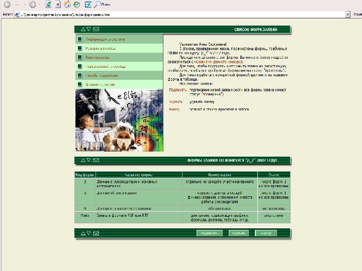Click up triangle in Формы заявки по конкурсу bar
Image resolution: width=362 pixels, height=271 pixels.
tap(83, 160)
